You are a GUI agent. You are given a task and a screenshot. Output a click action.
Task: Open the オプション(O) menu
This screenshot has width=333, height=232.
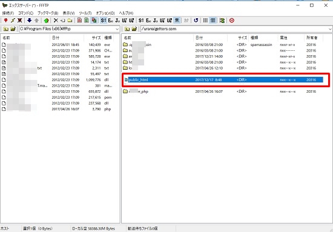point(105,13)
